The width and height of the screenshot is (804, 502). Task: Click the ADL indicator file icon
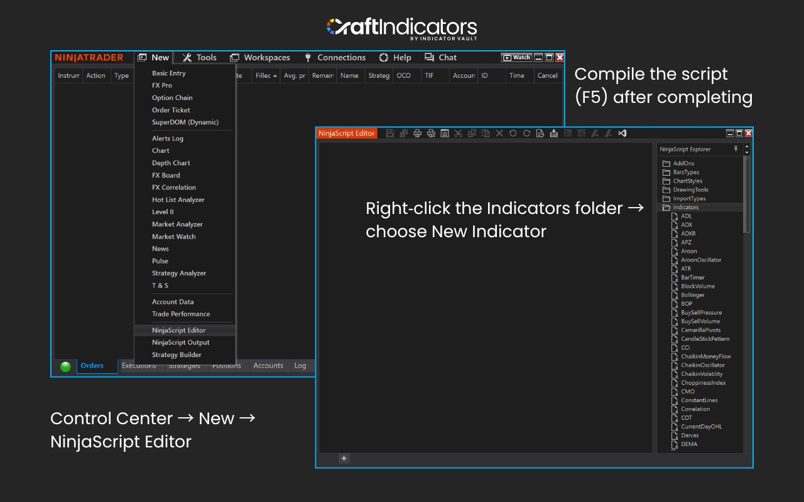675,216
